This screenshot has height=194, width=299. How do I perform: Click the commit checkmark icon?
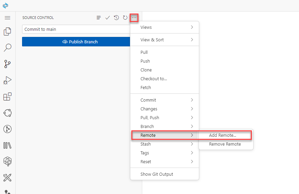[108, 18]
